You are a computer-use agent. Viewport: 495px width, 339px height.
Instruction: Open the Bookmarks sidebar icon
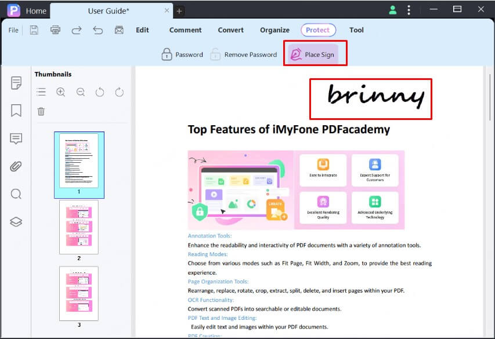(16, 110)
